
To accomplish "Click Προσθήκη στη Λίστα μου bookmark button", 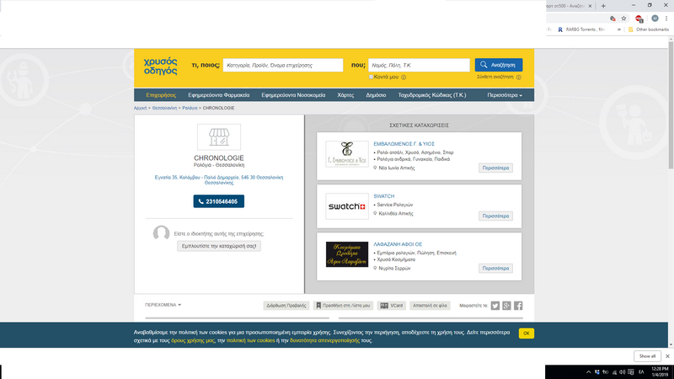I will click(343, 306).
